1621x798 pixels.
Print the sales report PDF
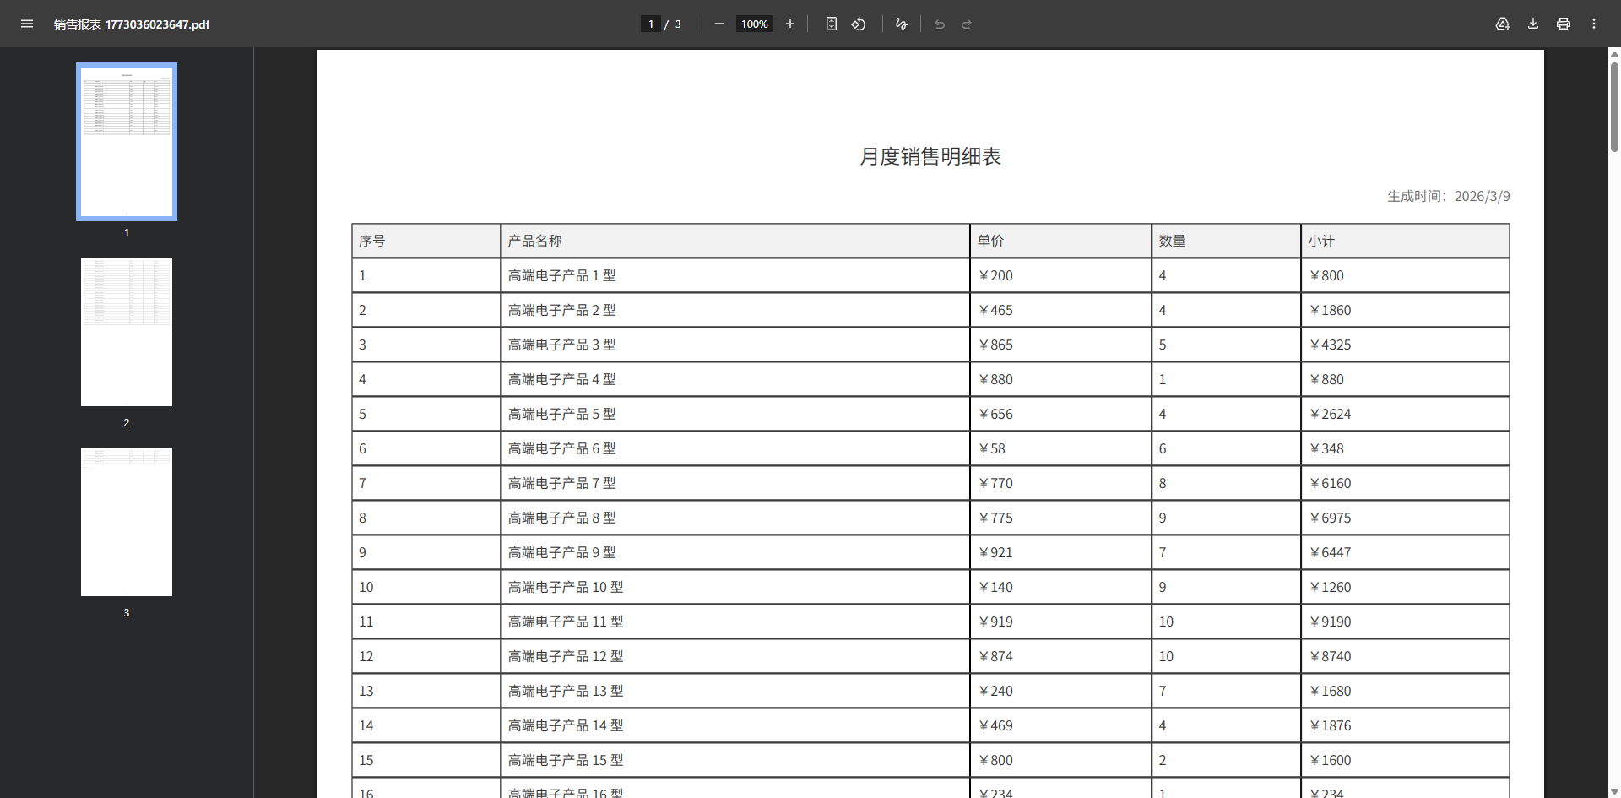(1564, 24)
